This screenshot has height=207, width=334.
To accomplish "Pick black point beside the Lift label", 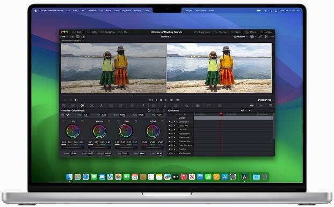I will 64,121.
